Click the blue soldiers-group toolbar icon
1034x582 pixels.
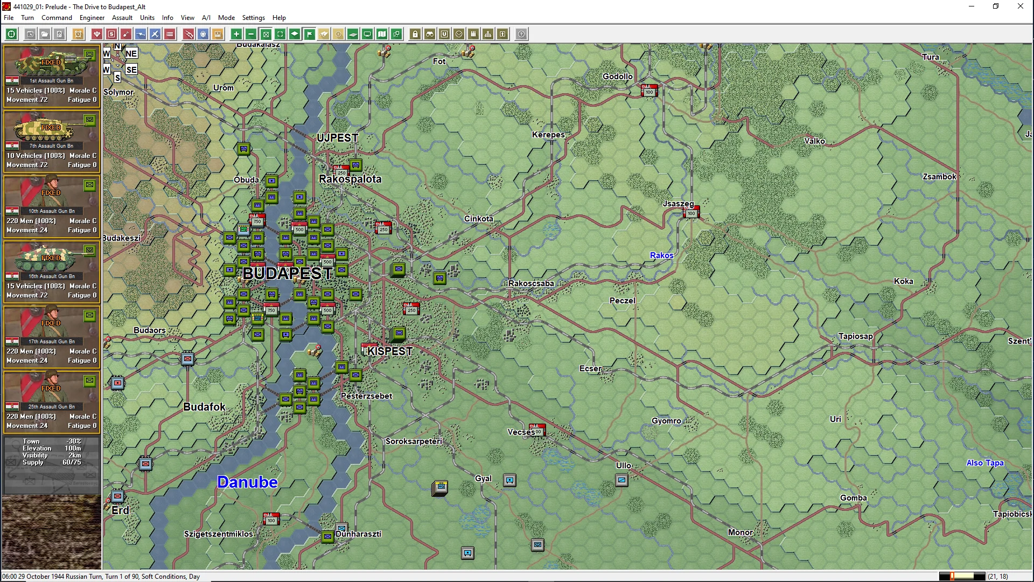203,34
